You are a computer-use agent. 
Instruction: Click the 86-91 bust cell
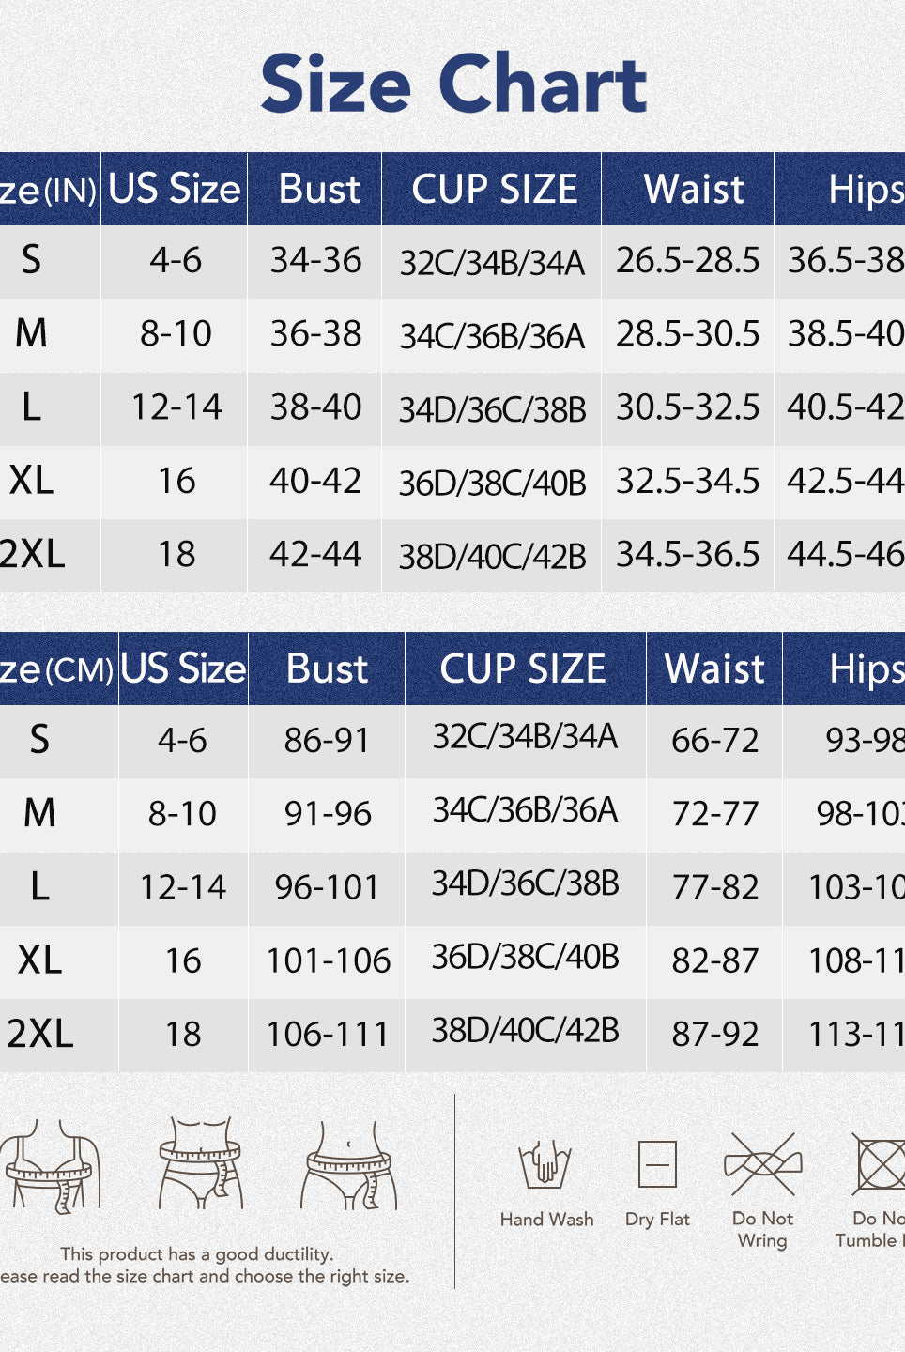click(327, 741)
